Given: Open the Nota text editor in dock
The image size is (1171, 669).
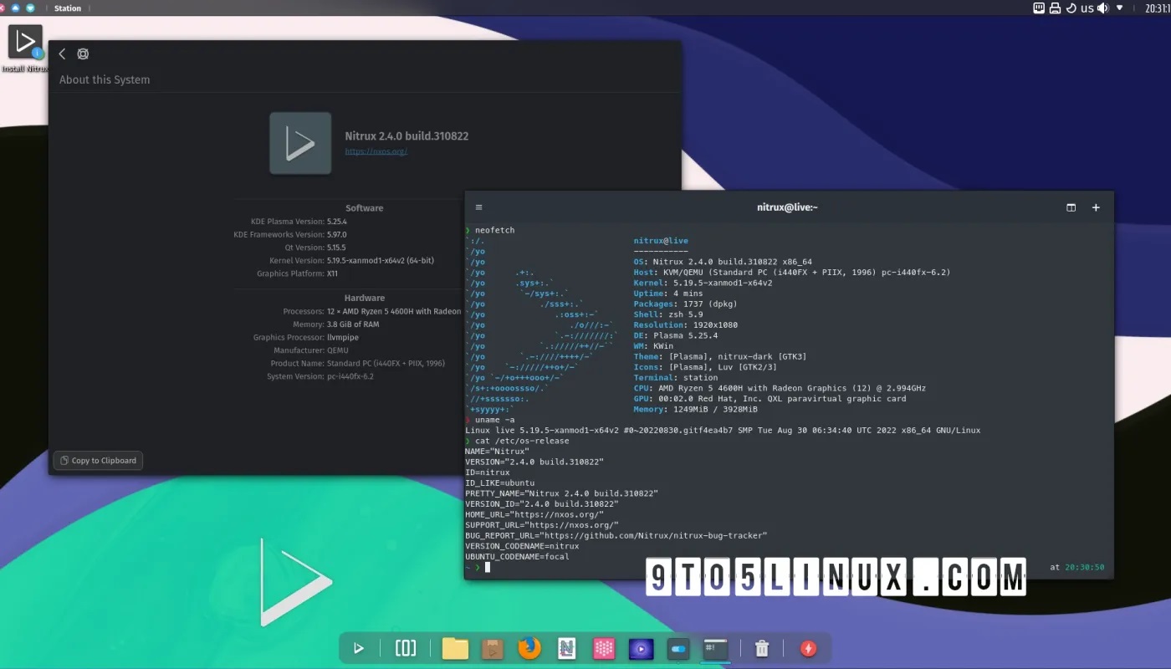Looking at the screenshot, I should [x=566, y=648].
